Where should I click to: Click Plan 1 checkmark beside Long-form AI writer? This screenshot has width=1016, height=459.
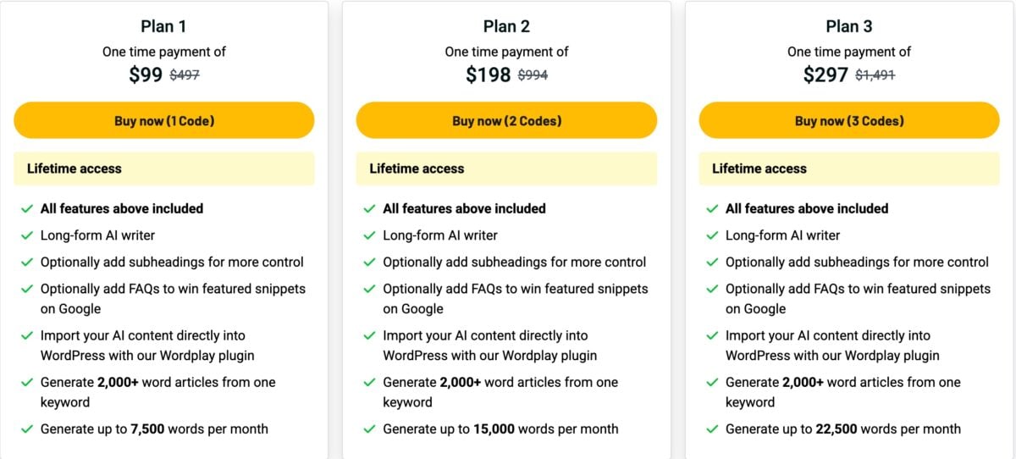coord(27,235)
